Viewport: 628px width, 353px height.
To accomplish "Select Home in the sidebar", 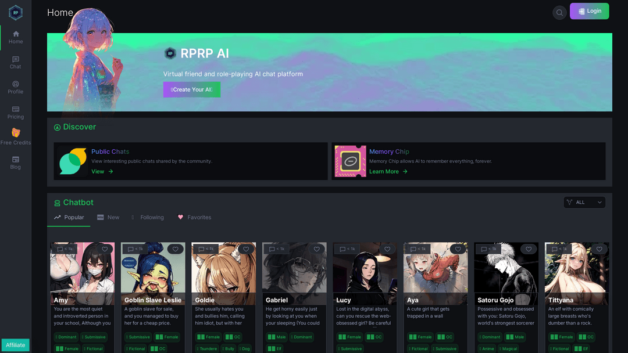I will pos(16,36).
